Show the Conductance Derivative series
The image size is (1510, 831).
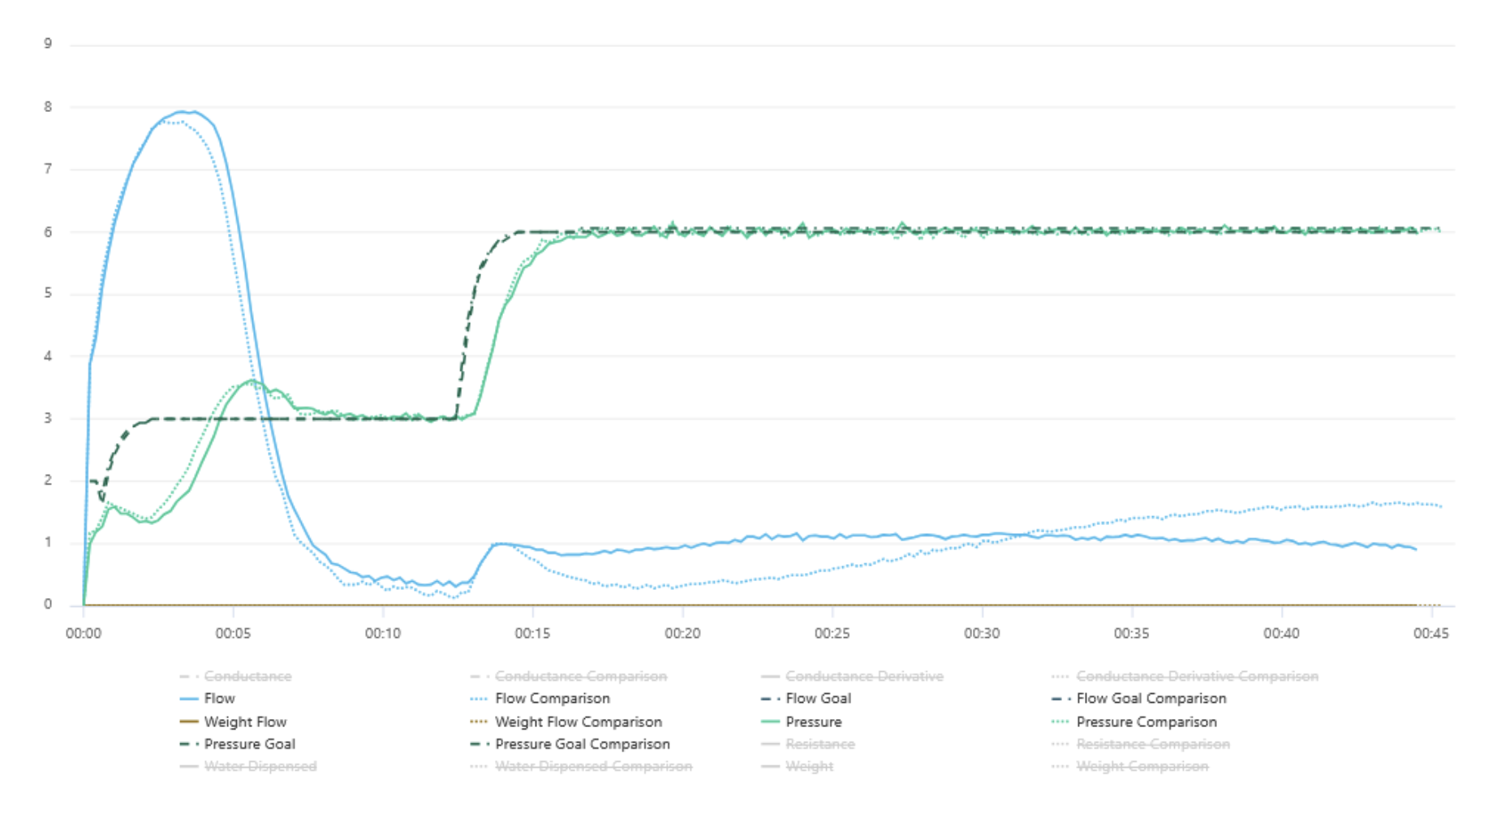click(852, 676)
